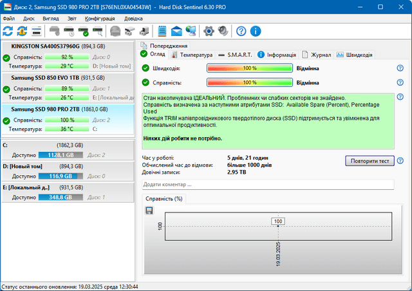Screen dimensions: 412x291
Task: Click the Справність 100% health bar
Action: pos(250,82)
